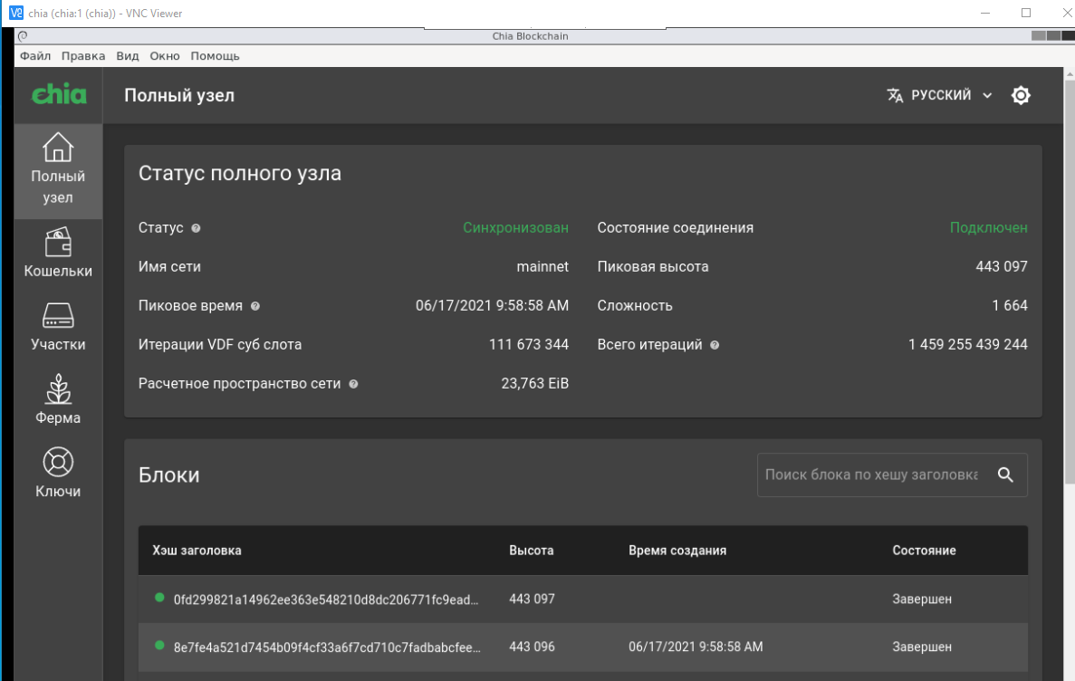This screenshot has height=681, width=1075.
Task: Click the Подключен connection state value
Action: 989,227
